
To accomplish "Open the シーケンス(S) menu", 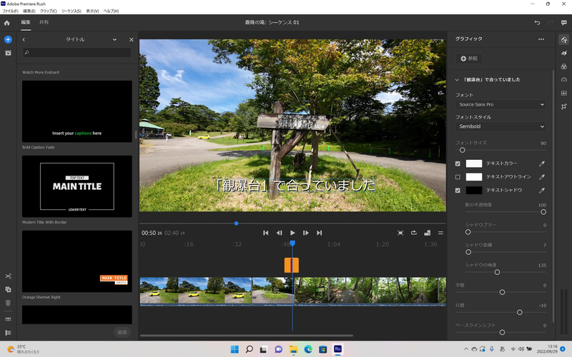I will [x=71, y=11].
